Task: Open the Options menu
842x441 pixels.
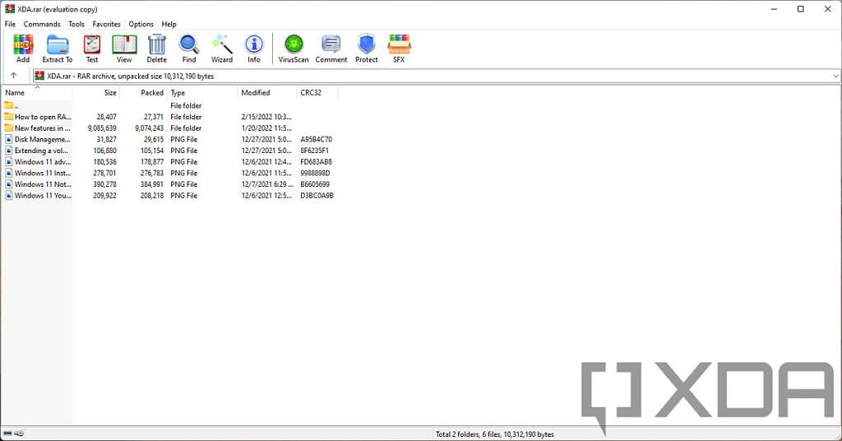Action: (141, 24)
